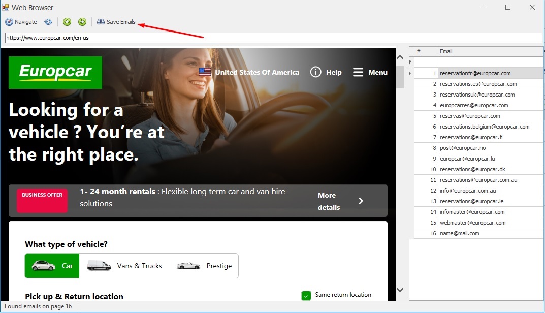
Task: Select europcar@europcar.lu row
Action: [x=479, y=159]
